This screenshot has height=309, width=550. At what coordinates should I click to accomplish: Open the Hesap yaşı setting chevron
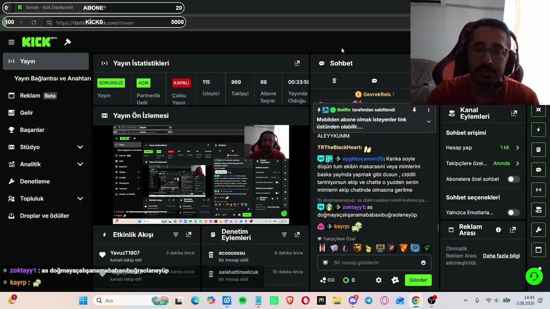click(x=517, y=148)
